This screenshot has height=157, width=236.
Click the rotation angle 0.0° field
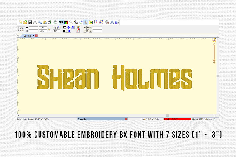(57, 31)
